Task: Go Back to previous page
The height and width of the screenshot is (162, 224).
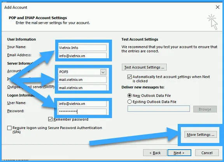Action: tap(155, 153)
